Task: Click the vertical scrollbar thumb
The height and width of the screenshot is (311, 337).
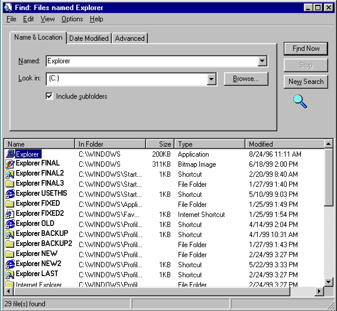Action: tap(328, 177)
